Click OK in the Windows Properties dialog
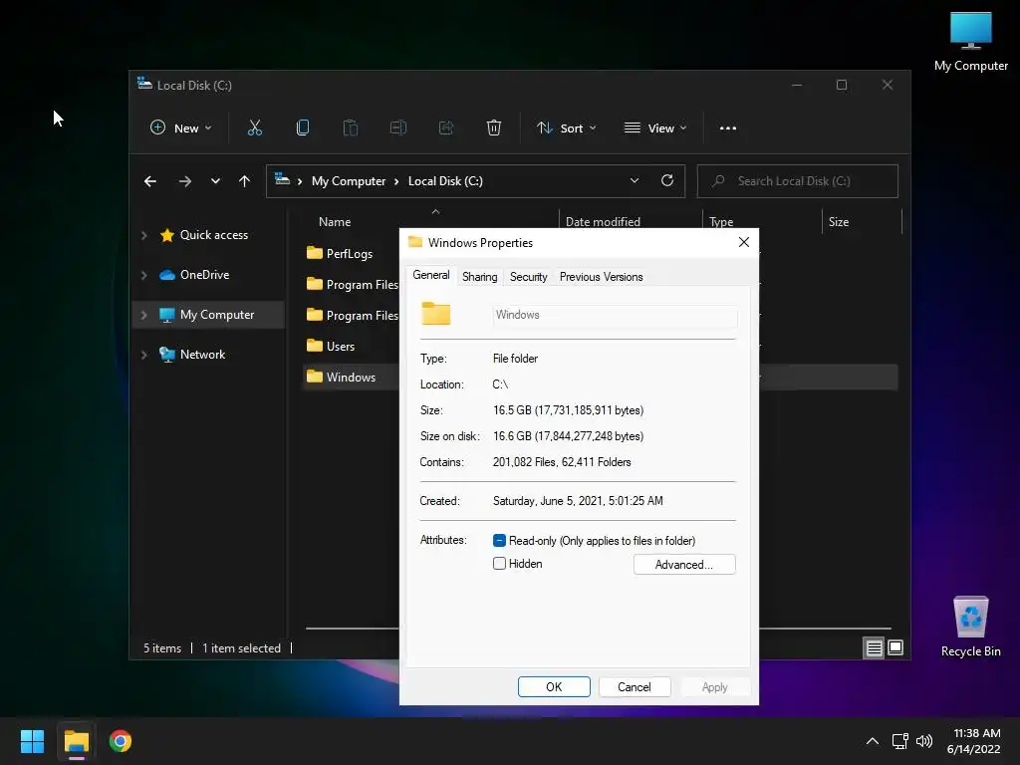This screenshot has width=1020, height=765. click(x=554, y=687)
